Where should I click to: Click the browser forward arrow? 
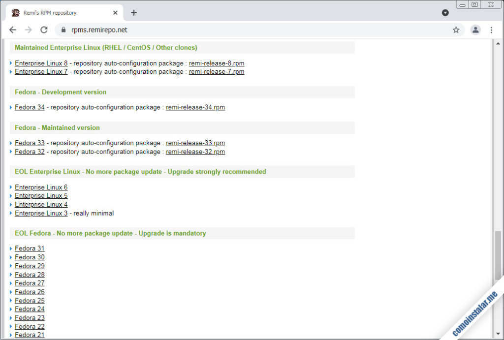point(28,30)
